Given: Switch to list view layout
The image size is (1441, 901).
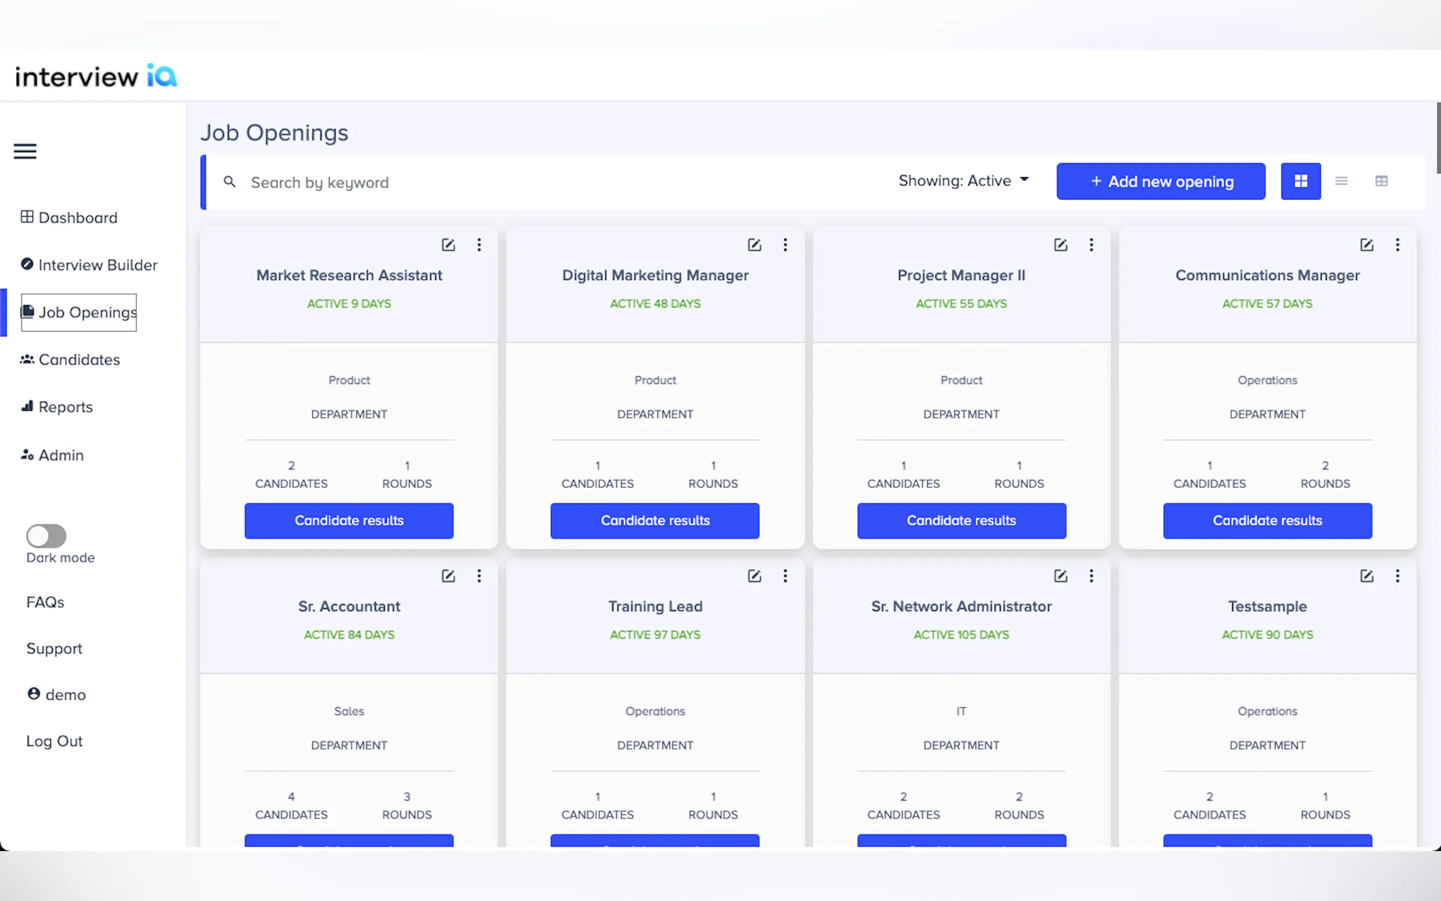Looking at the screenshot, I should [x=1341, y=181].
